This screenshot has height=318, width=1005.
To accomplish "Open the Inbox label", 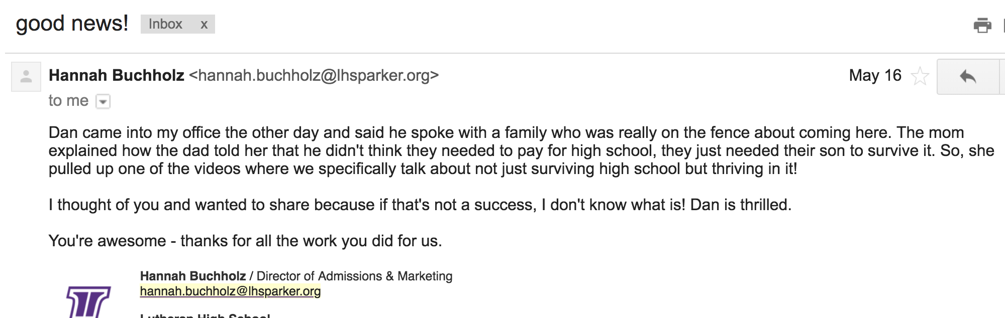I will pos(165,24).
